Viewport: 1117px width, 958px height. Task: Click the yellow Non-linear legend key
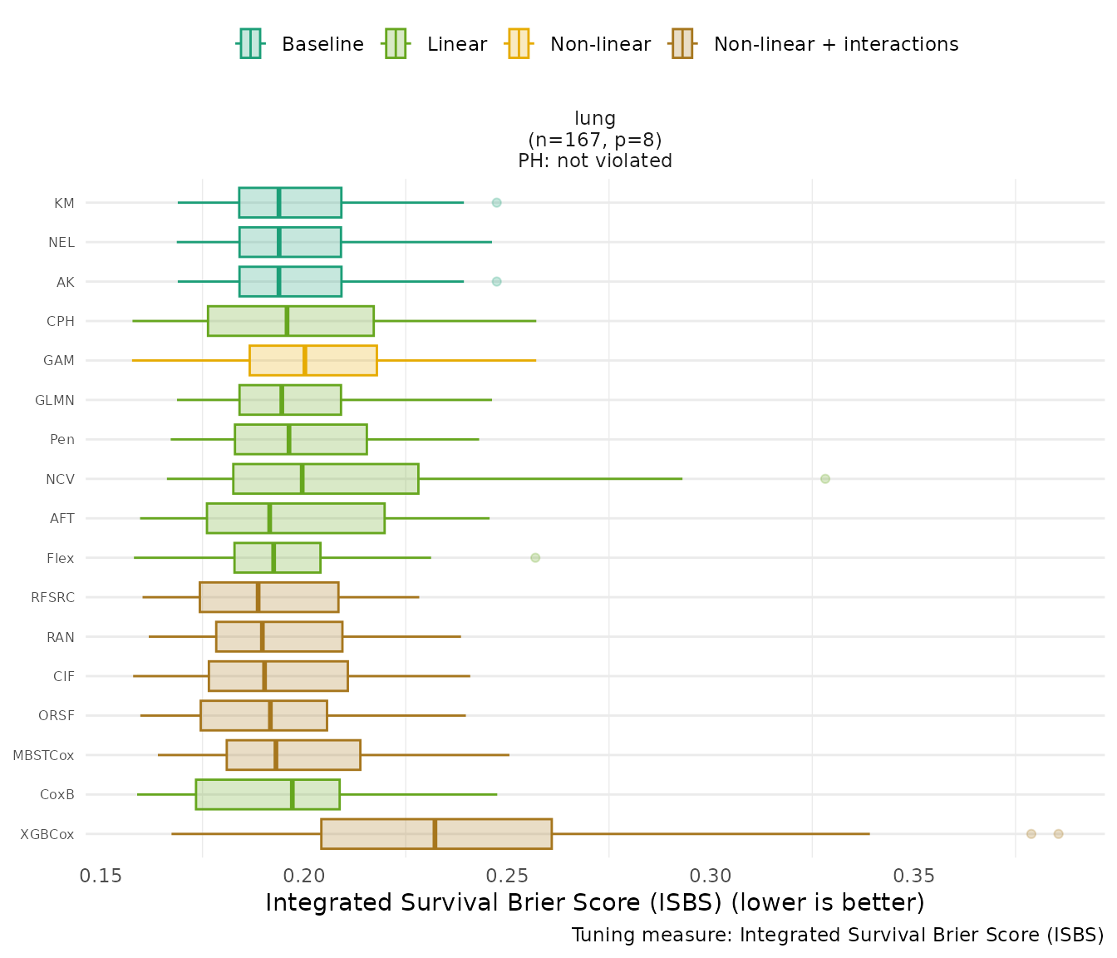click(519, 44)
